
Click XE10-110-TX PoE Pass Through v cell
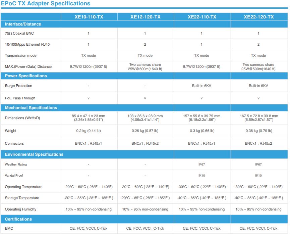pos(89,98)
